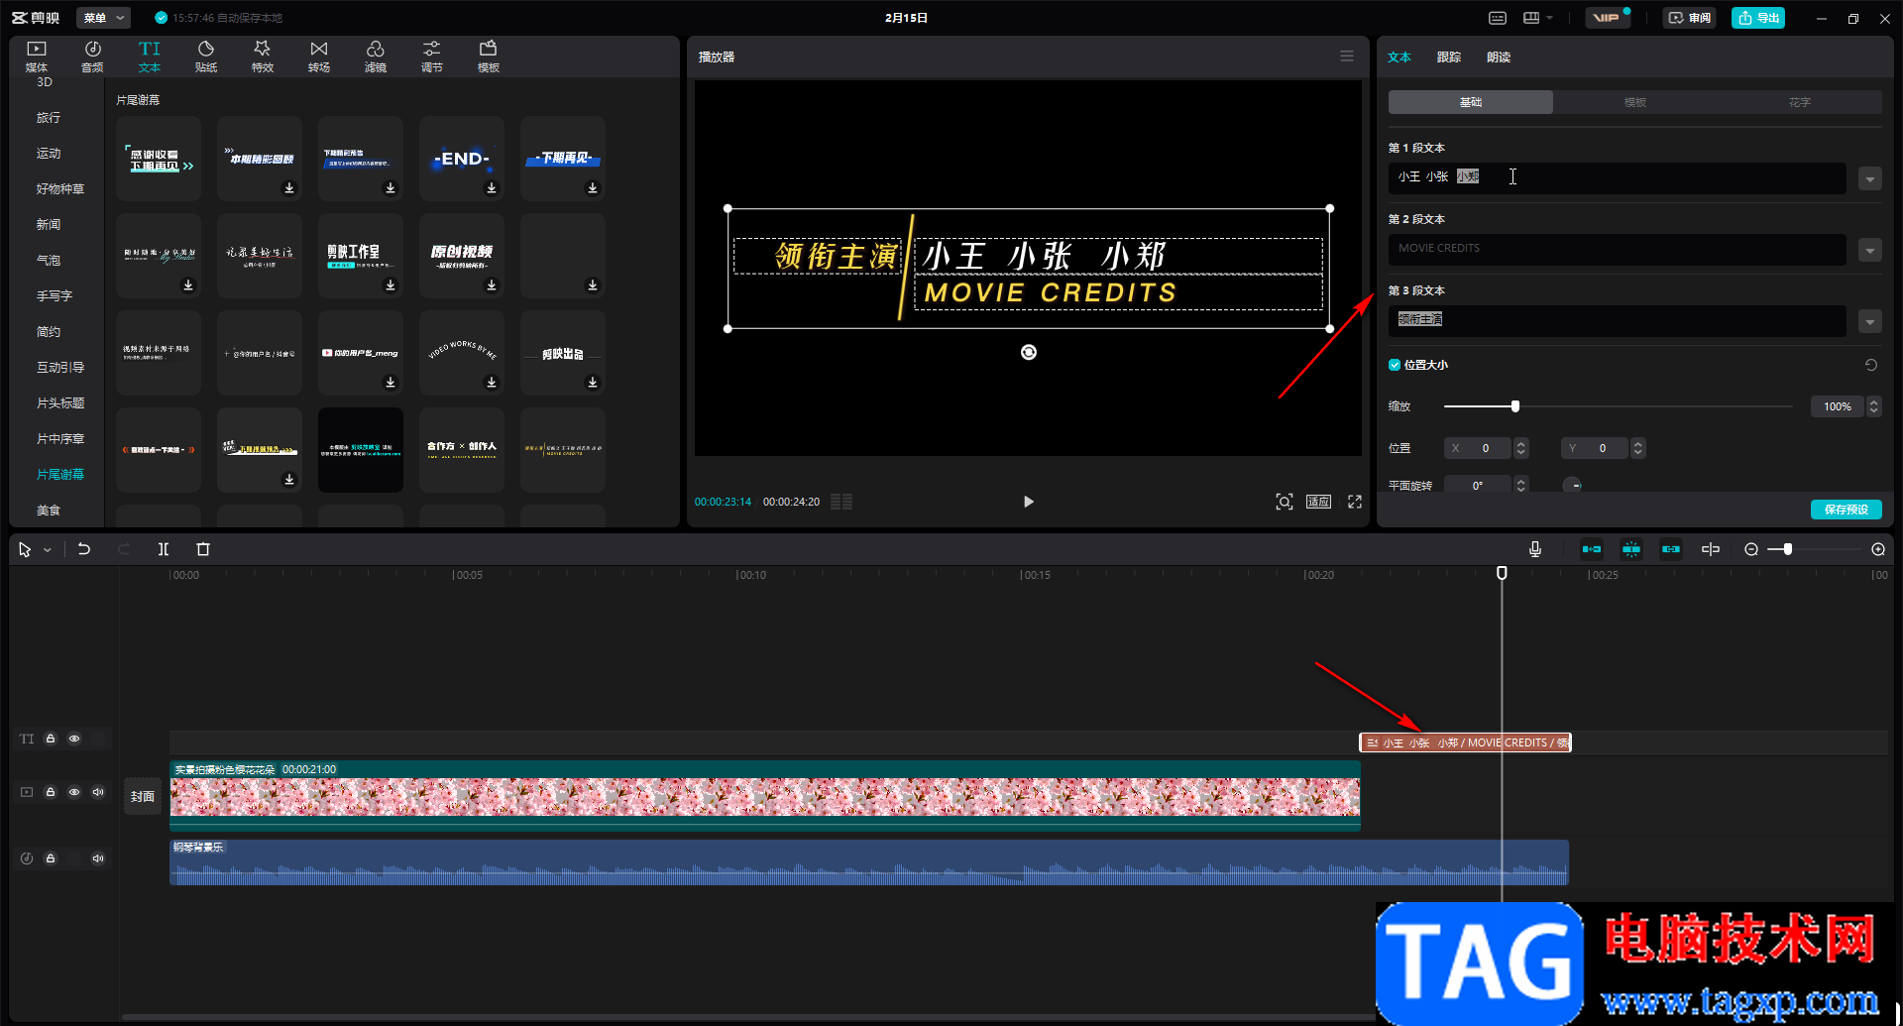Switch to the 跟踪 tab
The image size is (1903, 1026).
[1449, 57]
